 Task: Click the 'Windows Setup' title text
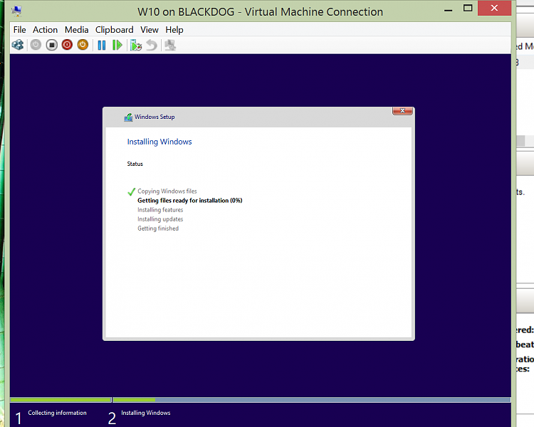[155, 117]
